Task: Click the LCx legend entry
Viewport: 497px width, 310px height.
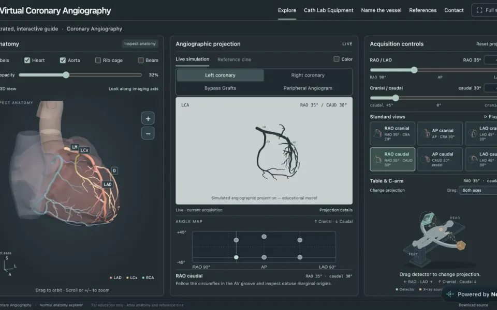Action: coord(132,278)
